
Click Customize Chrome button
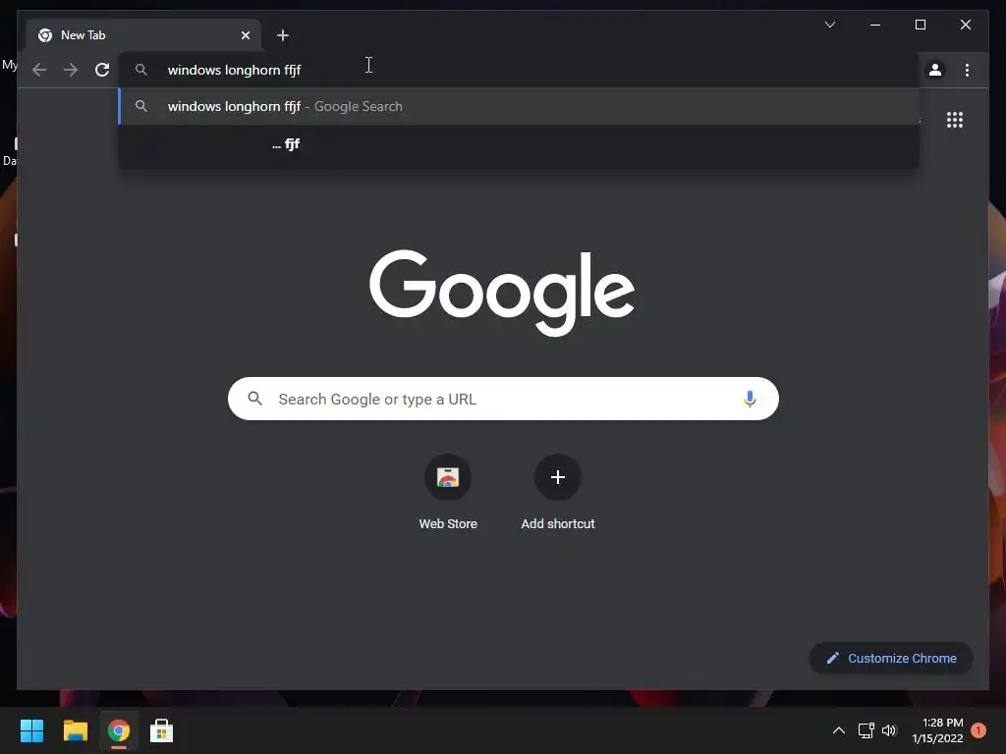coord(891,658)
